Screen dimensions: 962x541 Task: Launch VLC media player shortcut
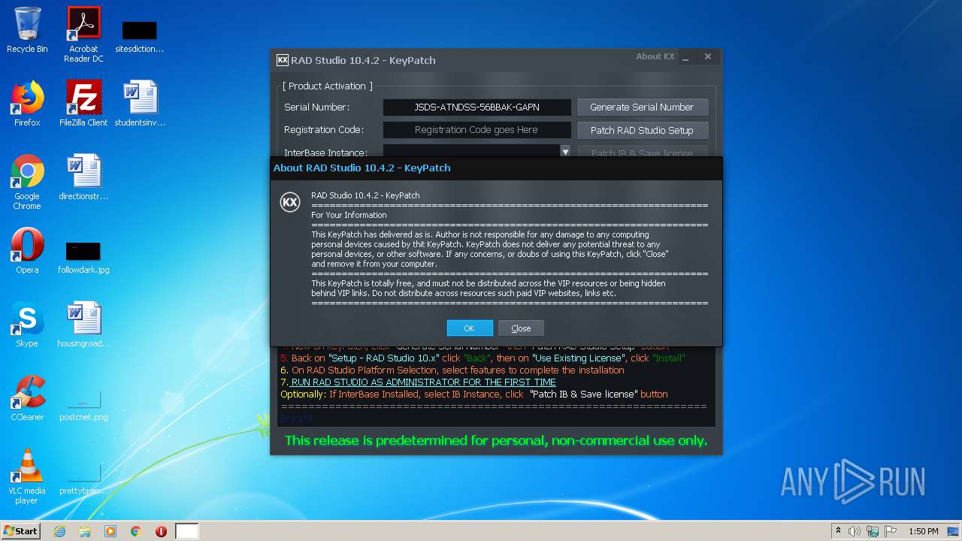[x=27, y=476]
